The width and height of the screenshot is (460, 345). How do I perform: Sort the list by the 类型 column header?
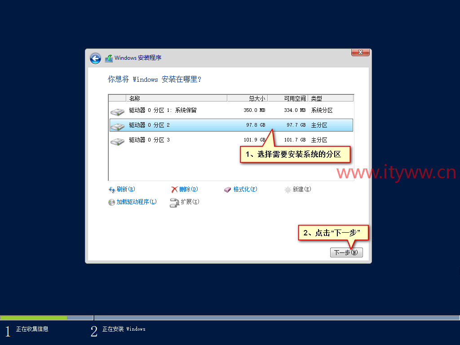point(331,98)
